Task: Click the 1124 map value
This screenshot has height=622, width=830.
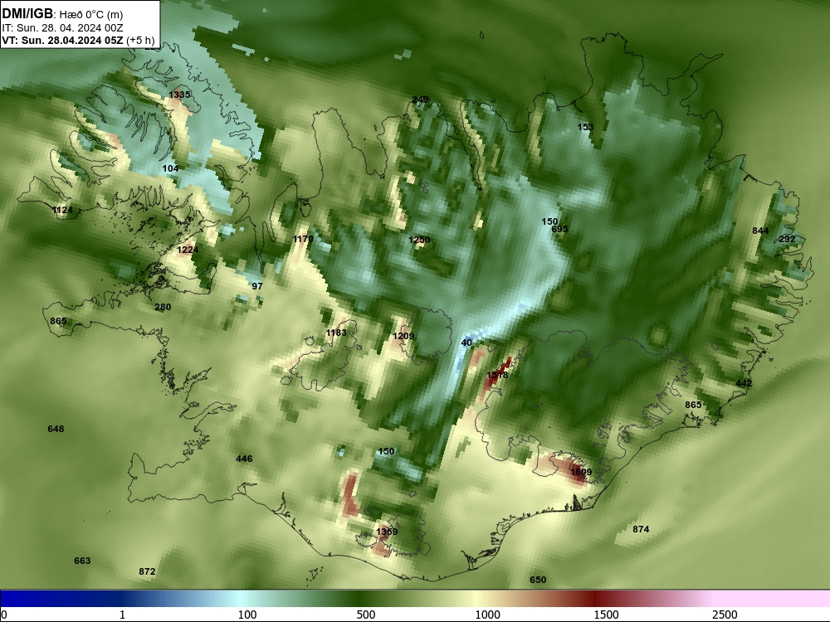Action: (62, 210)
